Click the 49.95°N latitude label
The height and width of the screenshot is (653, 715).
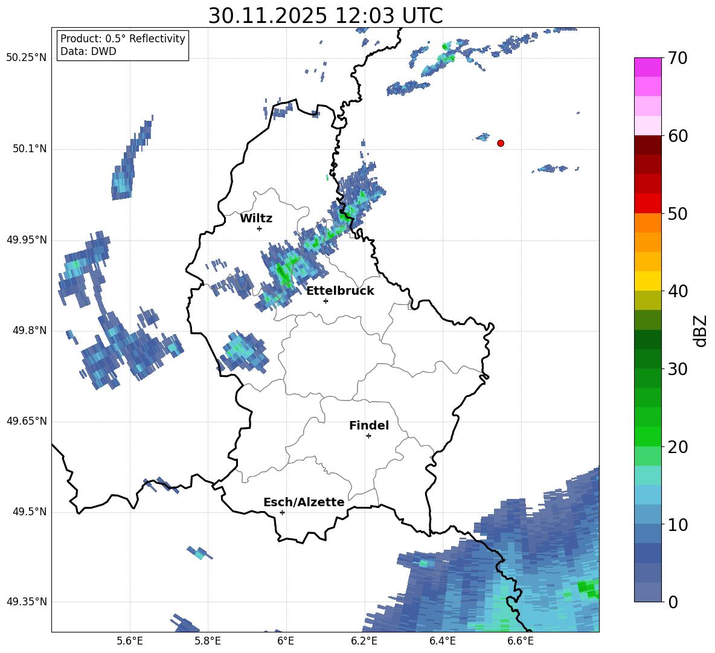pos(27,240)
